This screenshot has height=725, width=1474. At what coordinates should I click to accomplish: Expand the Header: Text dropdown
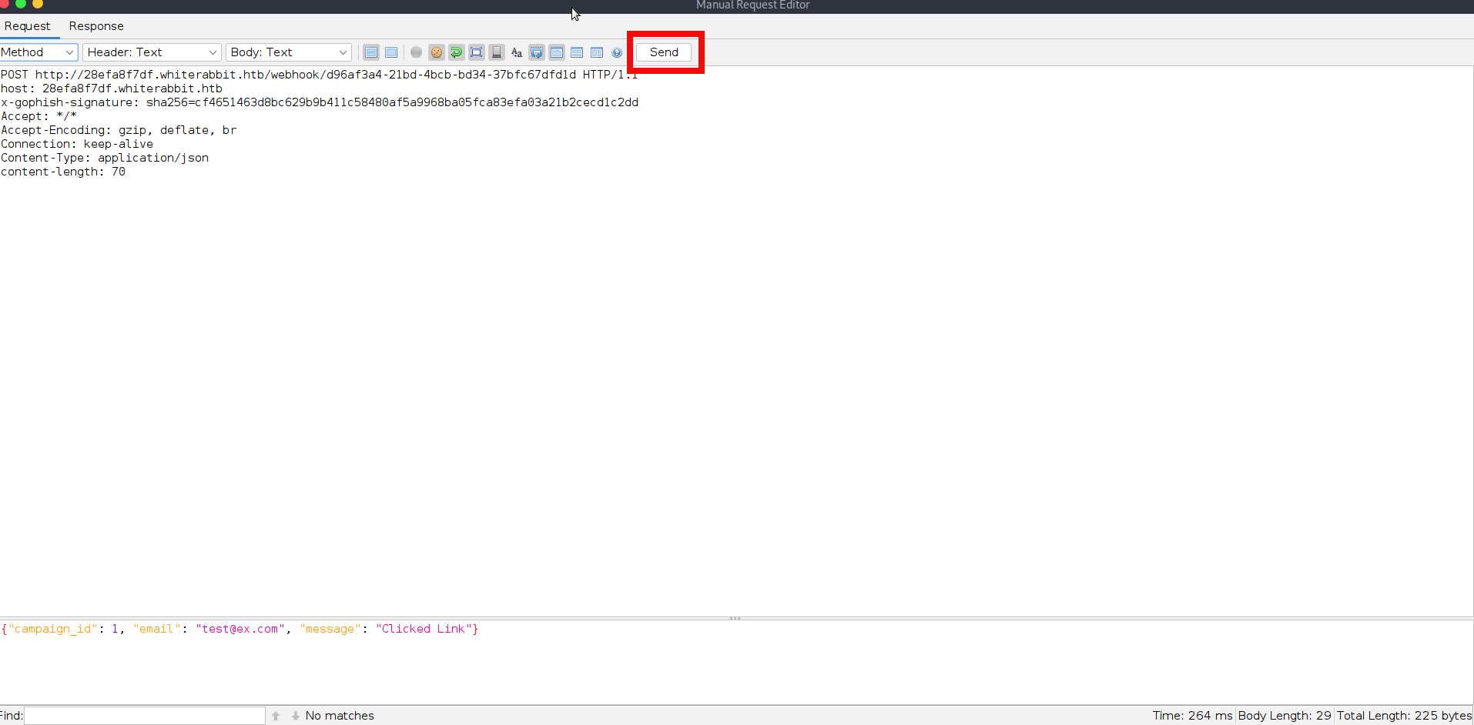coord(152,52)
